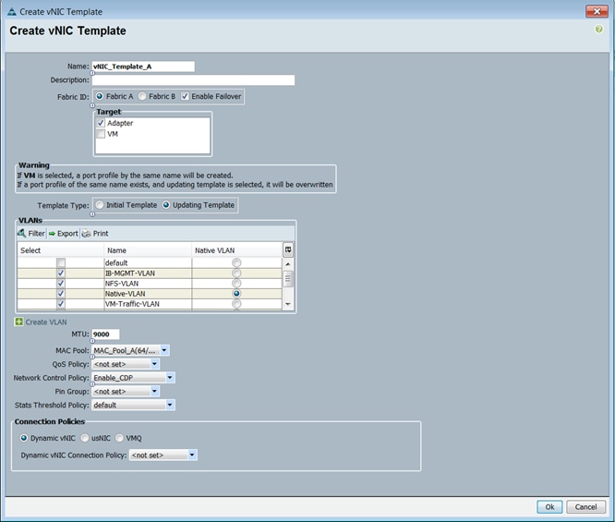Click the green plus Create VLAN icon

pos(18,322)
